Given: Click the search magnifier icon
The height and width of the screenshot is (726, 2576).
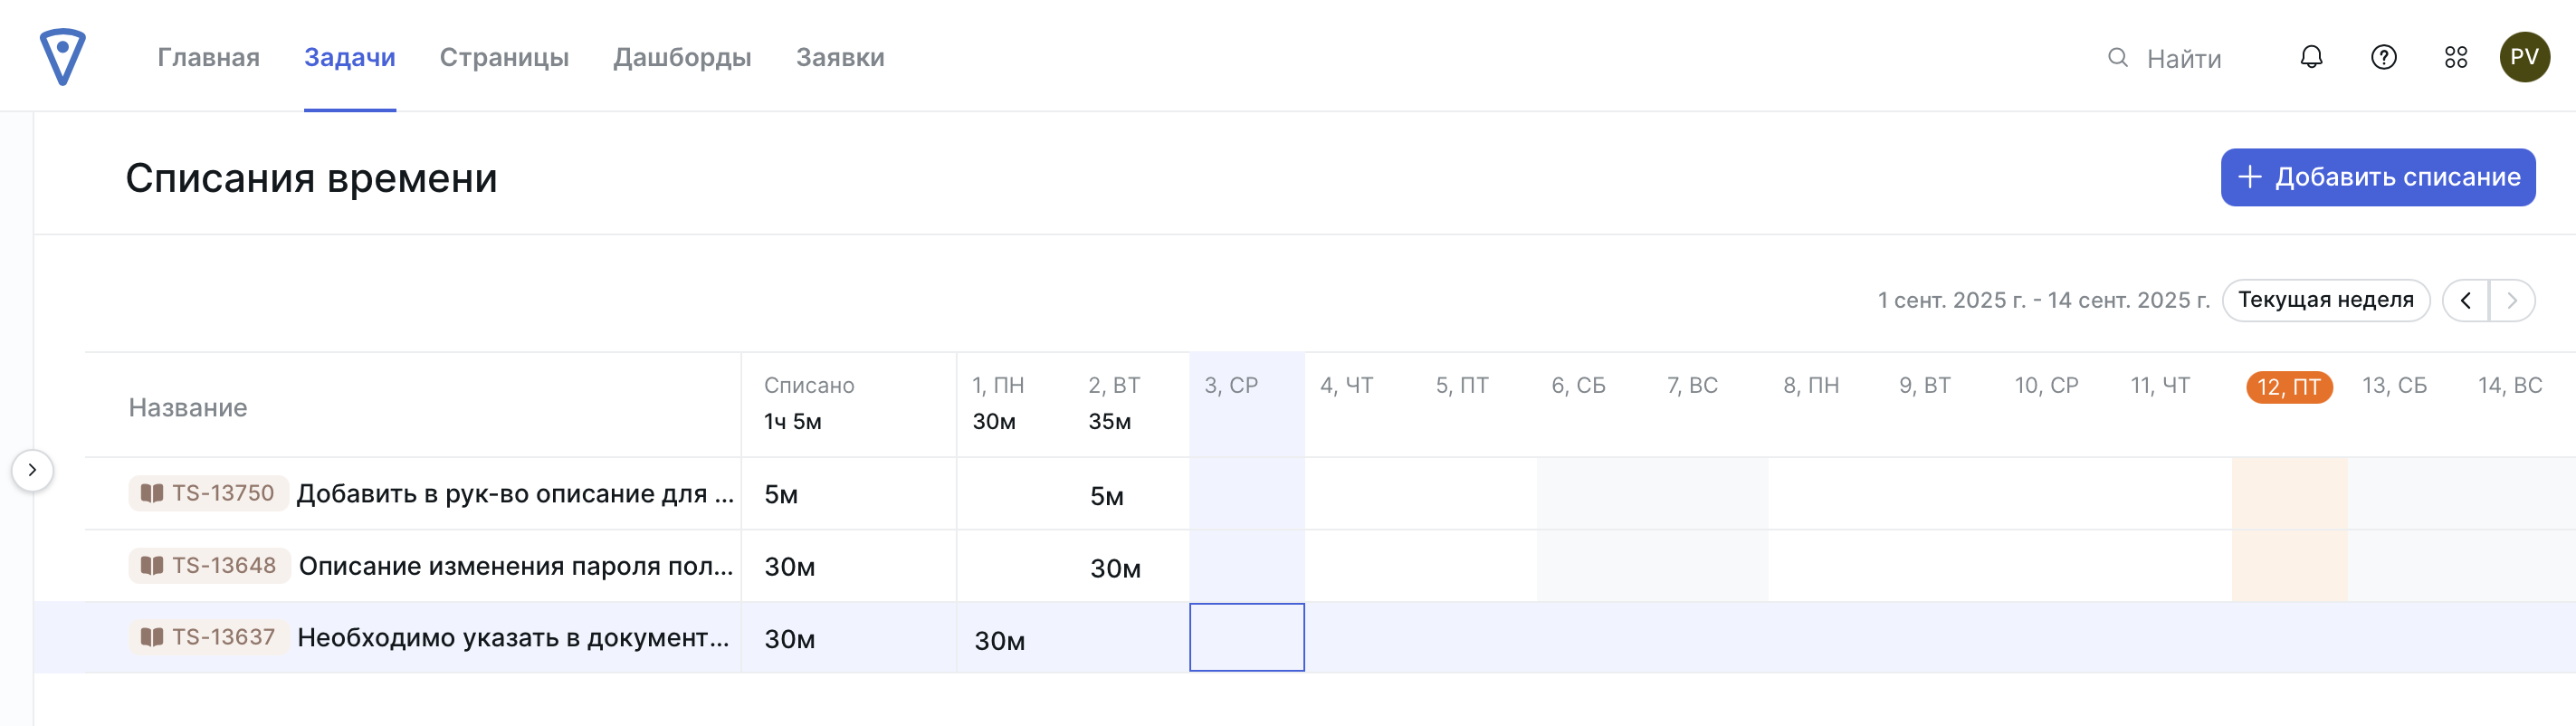Looking at the screenshot, I should [x=2117, y=58].
